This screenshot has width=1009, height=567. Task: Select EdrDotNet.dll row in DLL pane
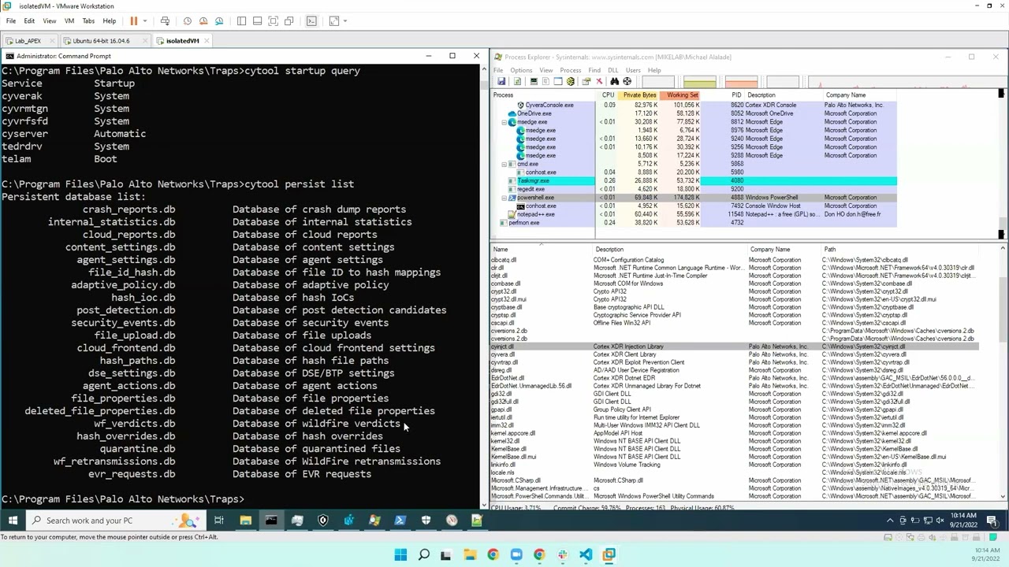coord(734,378)
